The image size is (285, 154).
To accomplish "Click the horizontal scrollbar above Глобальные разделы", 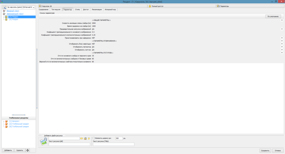I will click(19, 115).
